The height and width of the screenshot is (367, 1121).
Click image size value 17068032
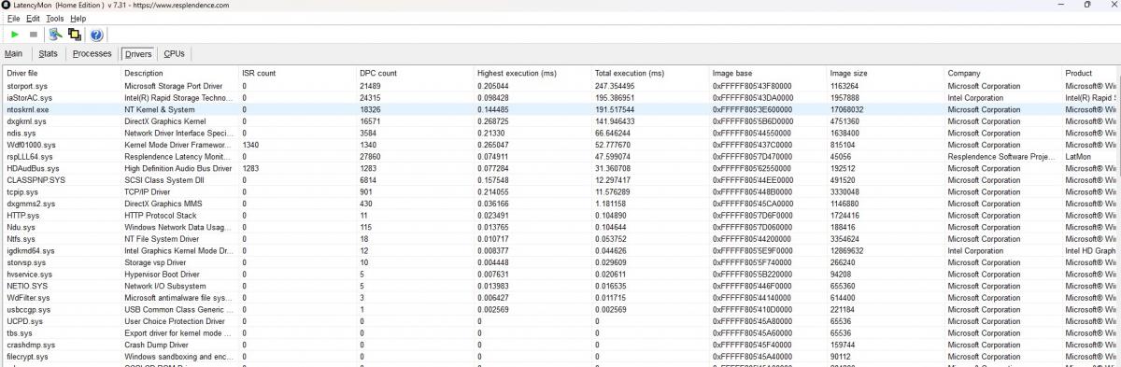click(x=848, y=109)
